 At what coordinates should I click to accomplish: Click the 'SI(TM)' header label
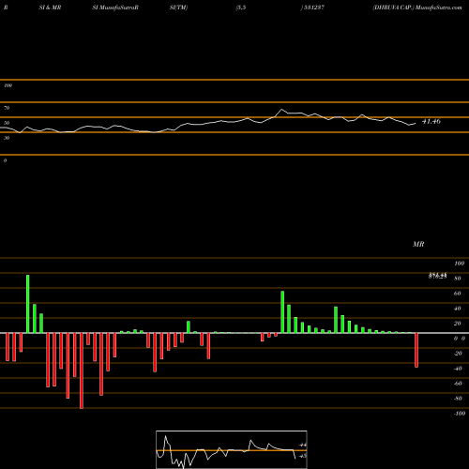click(x=178, y=8)
